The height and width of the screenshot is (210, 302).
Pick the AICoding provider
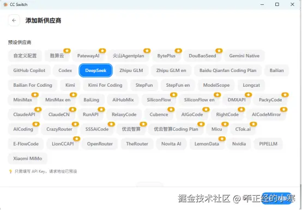tap(23, 129)
